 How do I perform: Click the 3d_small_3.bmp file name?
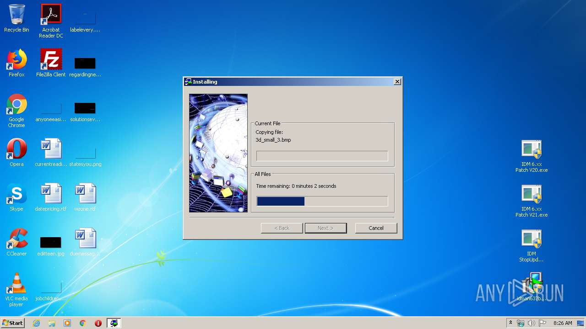click(273, 140)
